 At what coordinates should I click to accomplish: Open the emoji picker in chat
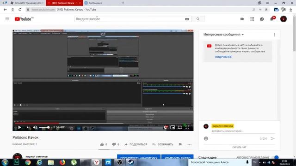[206, 138]
